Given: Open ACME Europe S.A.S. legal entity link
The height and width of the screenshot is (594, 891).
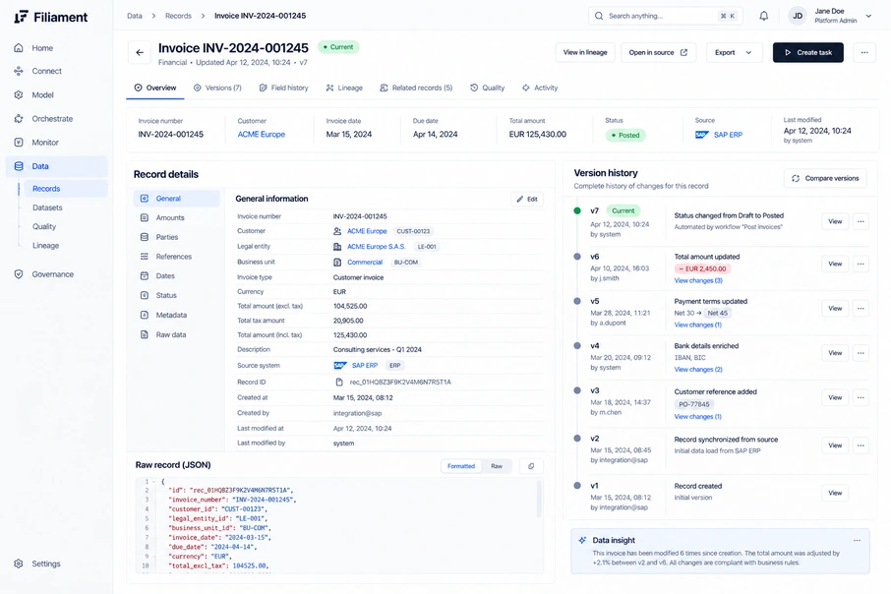Looking at the screenshot, I should pos(377,247).
